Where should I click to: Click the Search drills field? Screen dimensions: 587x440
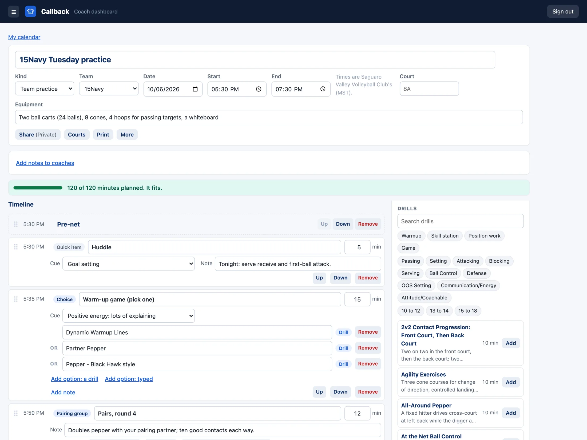click(x=460, y=221)
